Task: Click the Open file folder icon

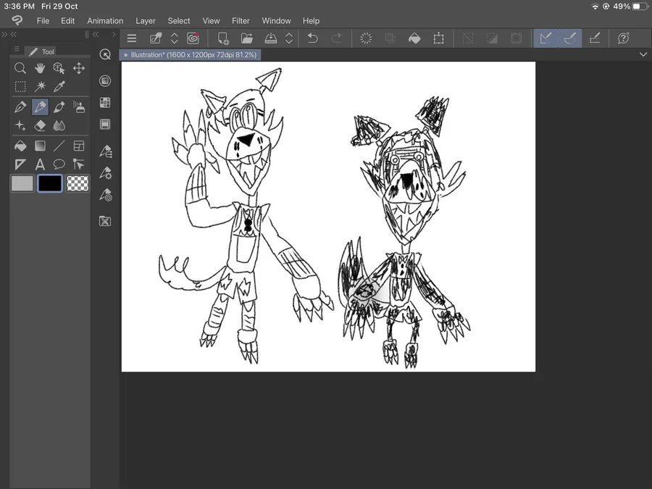Action: click(247, 38)
